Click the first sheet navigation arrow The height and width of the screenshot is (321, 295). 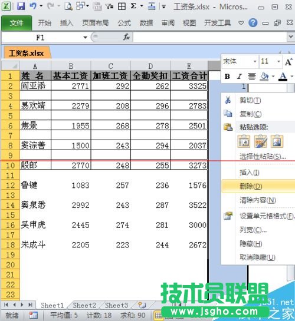point(6,305)
